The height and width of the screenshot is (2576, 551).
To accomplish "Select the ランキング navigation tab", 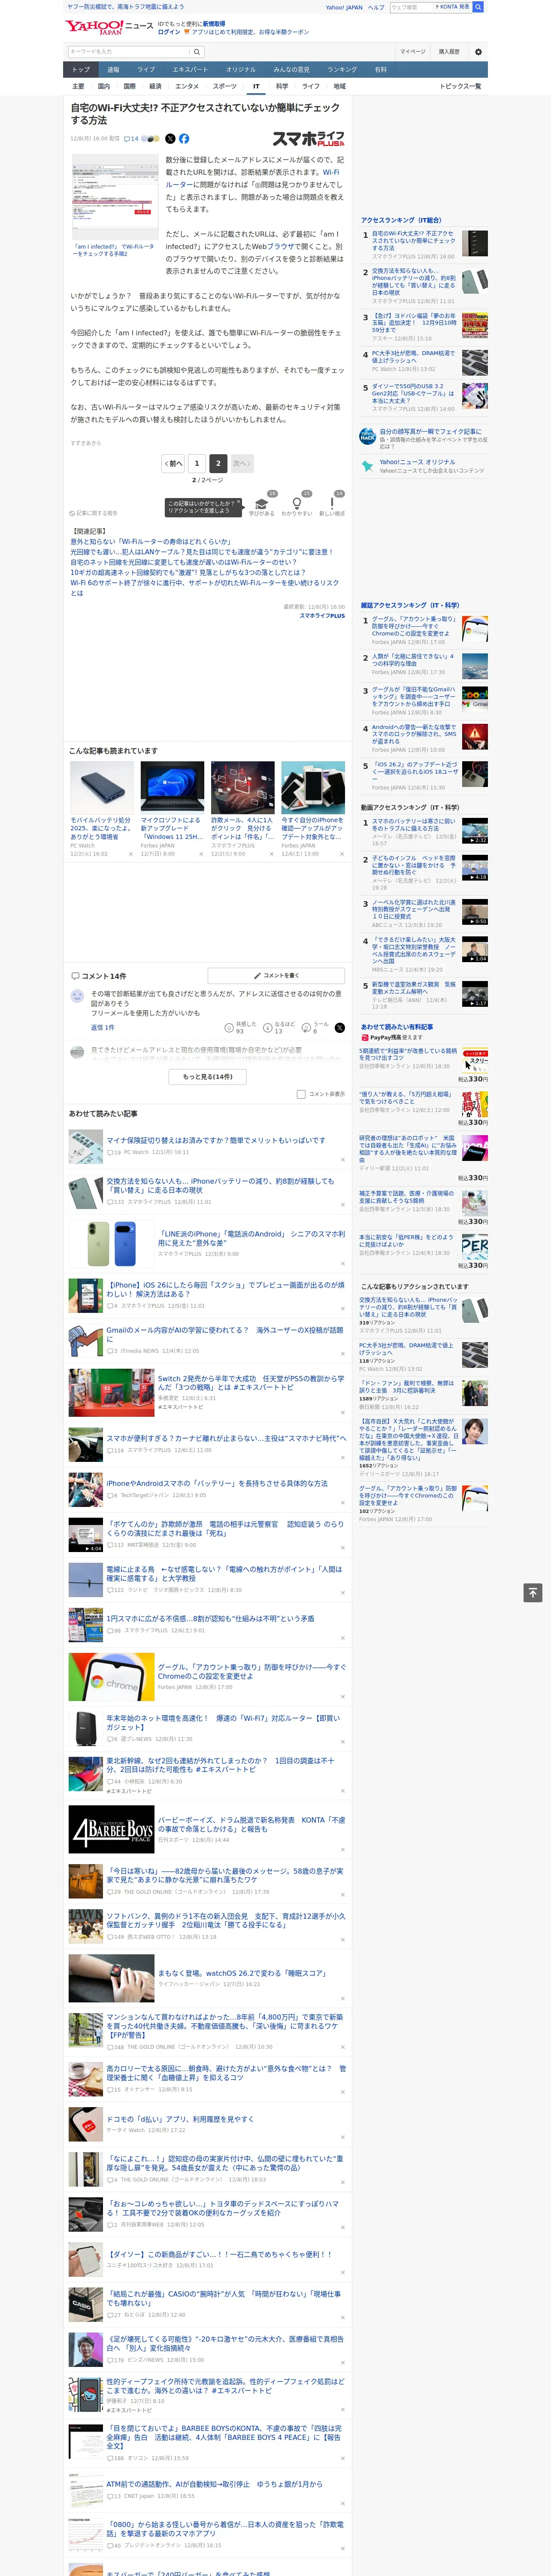I will [342, 70].
